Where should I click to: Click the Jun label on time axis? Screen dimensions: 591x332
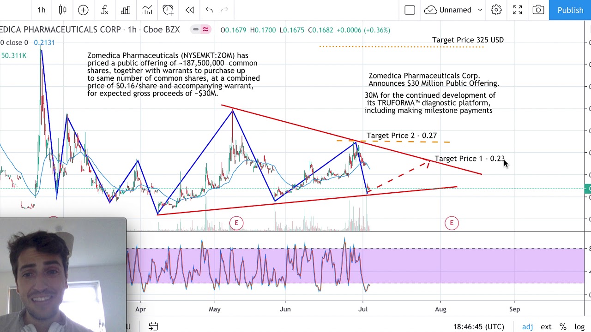click(x=285, y=309)
